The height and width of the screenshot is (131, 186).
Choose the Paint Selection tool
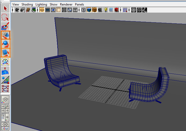click(6, 27)
